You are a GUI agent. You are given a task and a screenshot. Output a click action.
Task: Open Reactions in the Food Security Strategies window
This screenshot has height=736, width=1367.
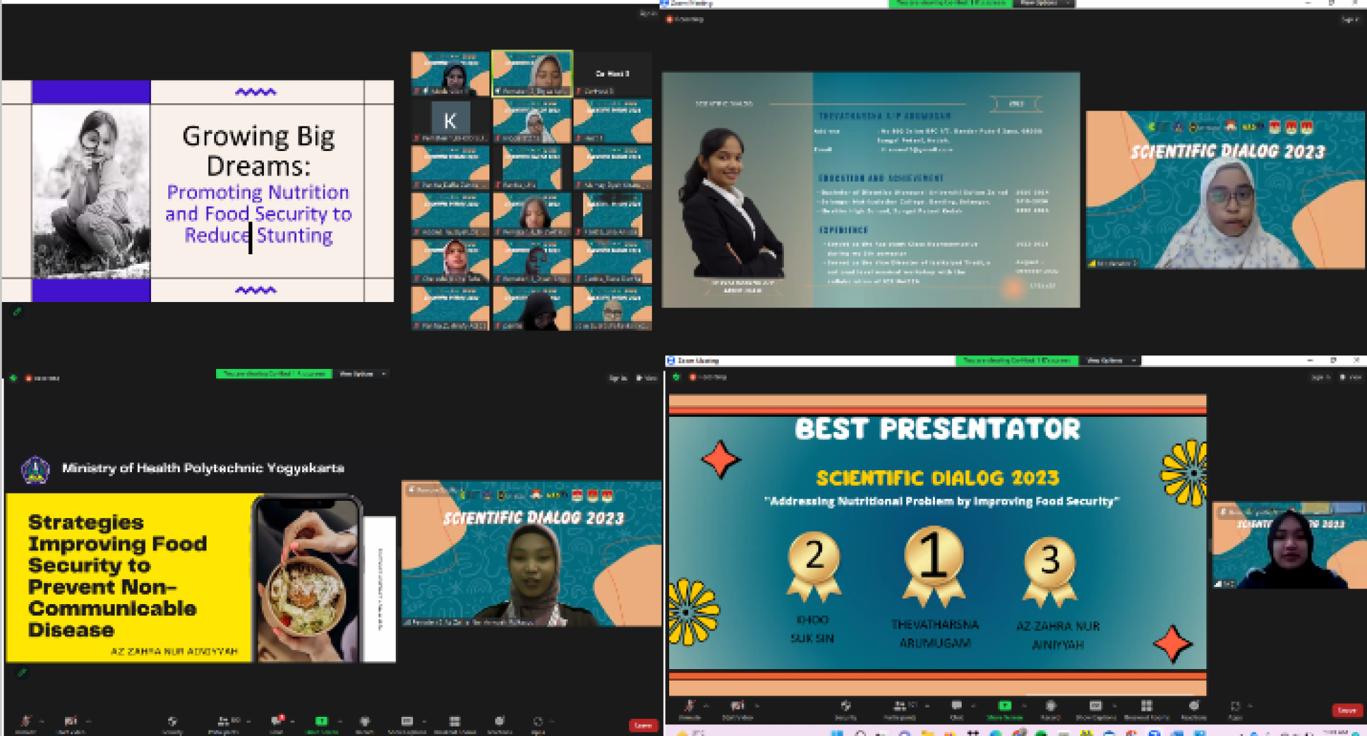[x=500, y=722]
